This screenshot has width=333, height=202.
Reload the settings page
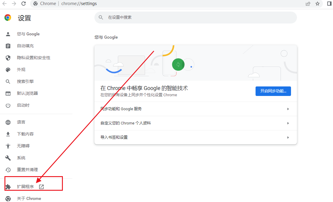[x=24, y=4]
